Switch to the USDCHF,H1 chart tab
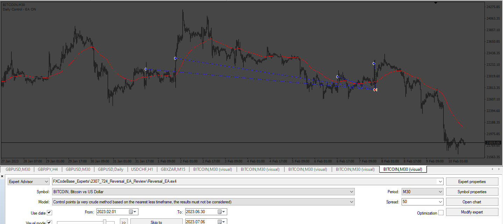 [x=142, y=169]
